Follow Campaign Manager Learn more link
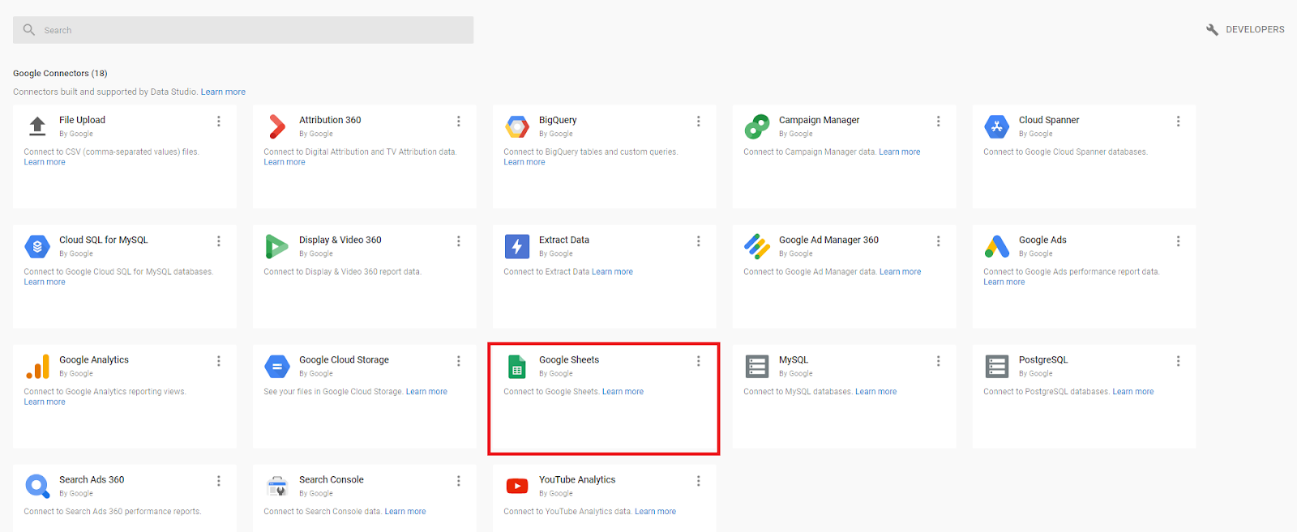 pyautogui.click(x=900, y=151)
